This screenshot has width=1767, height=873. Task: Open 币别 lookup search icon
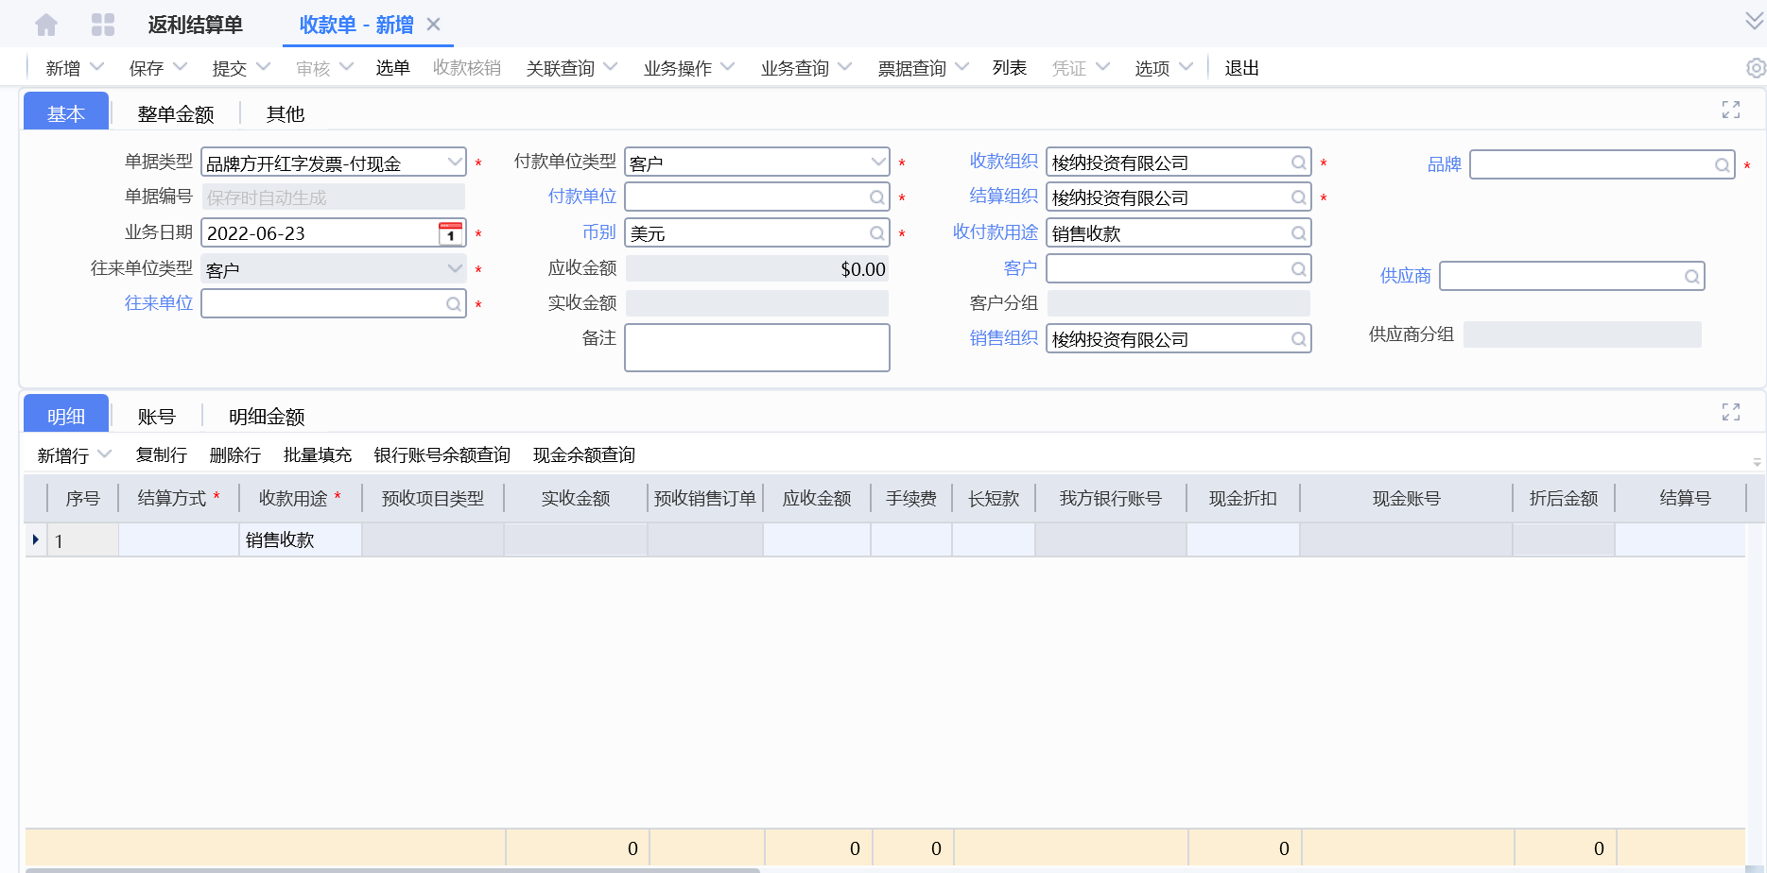(x=877, y=233)
